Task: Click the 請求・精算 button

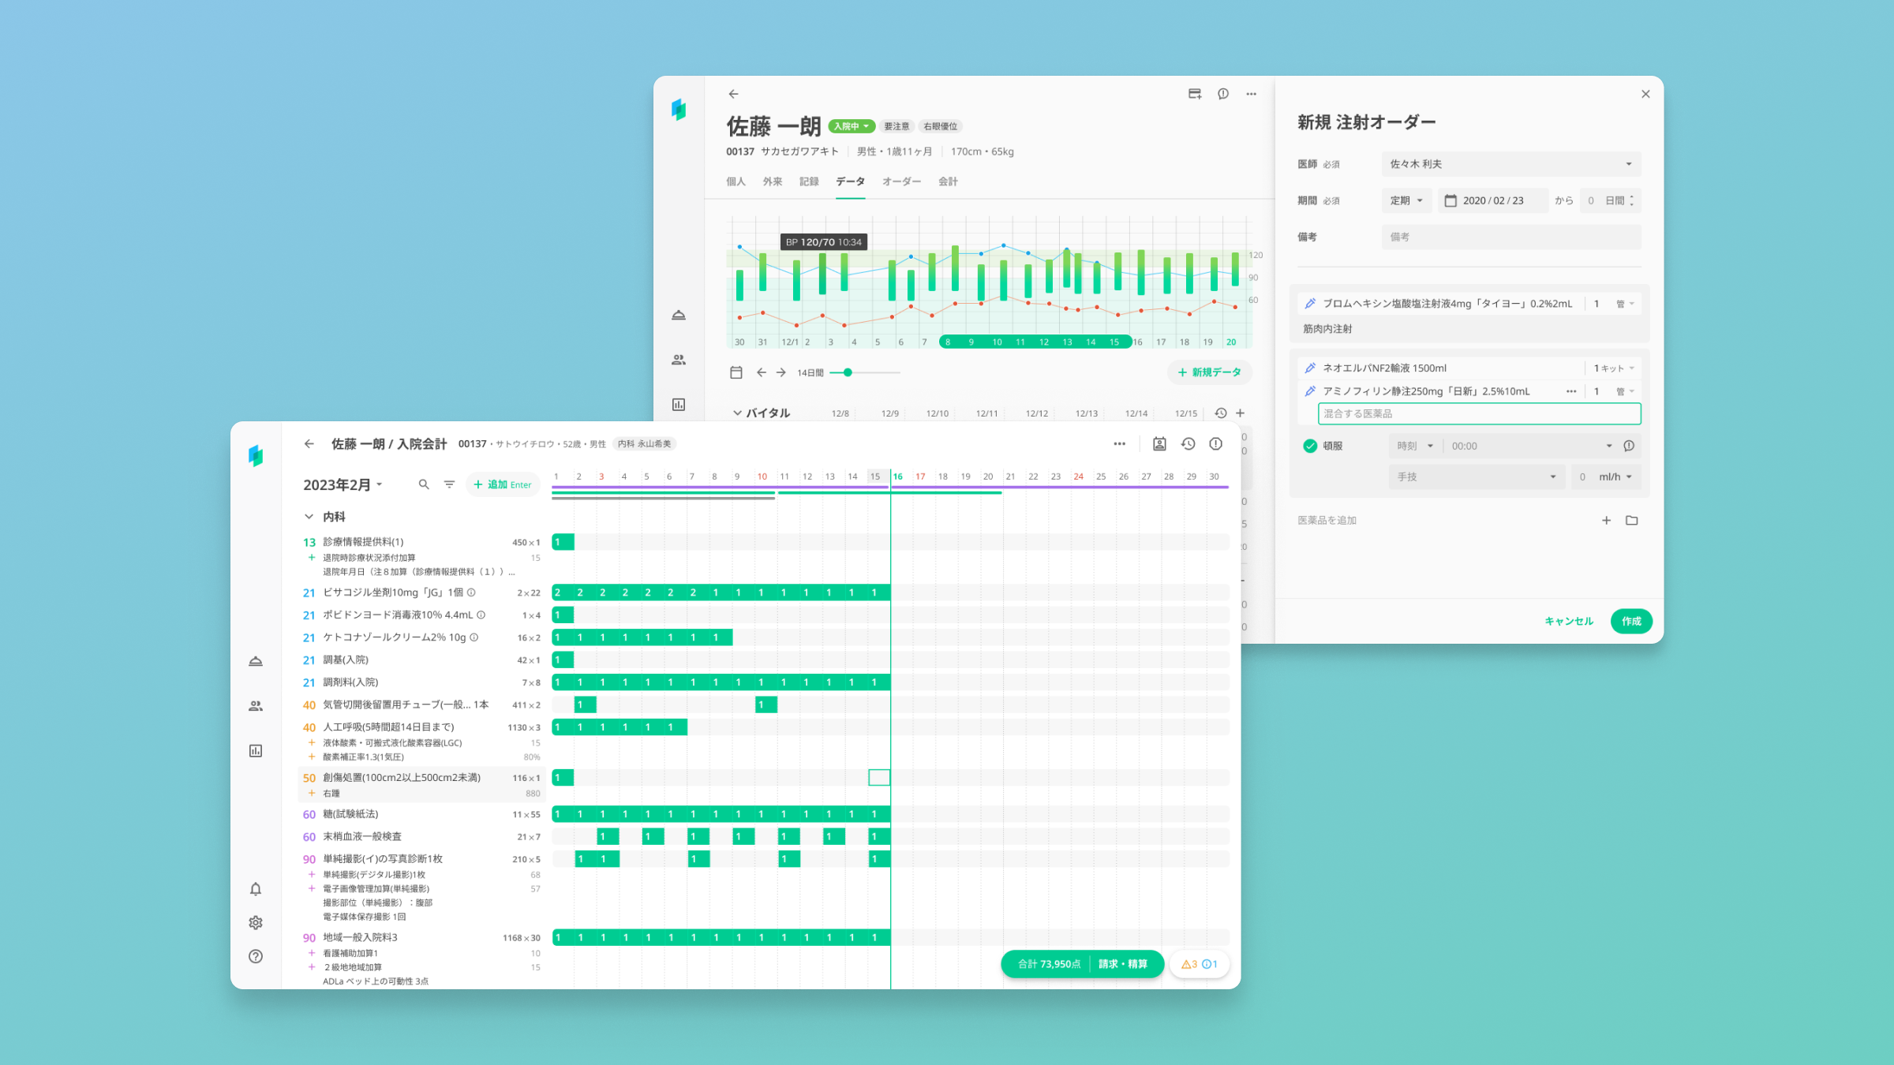Action: tap(1122, 964)
